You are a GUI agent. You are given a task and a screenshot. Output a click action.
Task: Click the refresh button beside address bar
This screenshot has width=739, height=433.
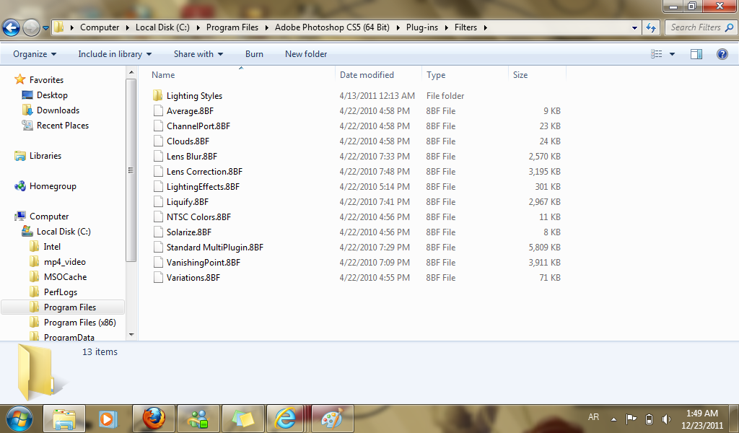(x=651, y=28)
